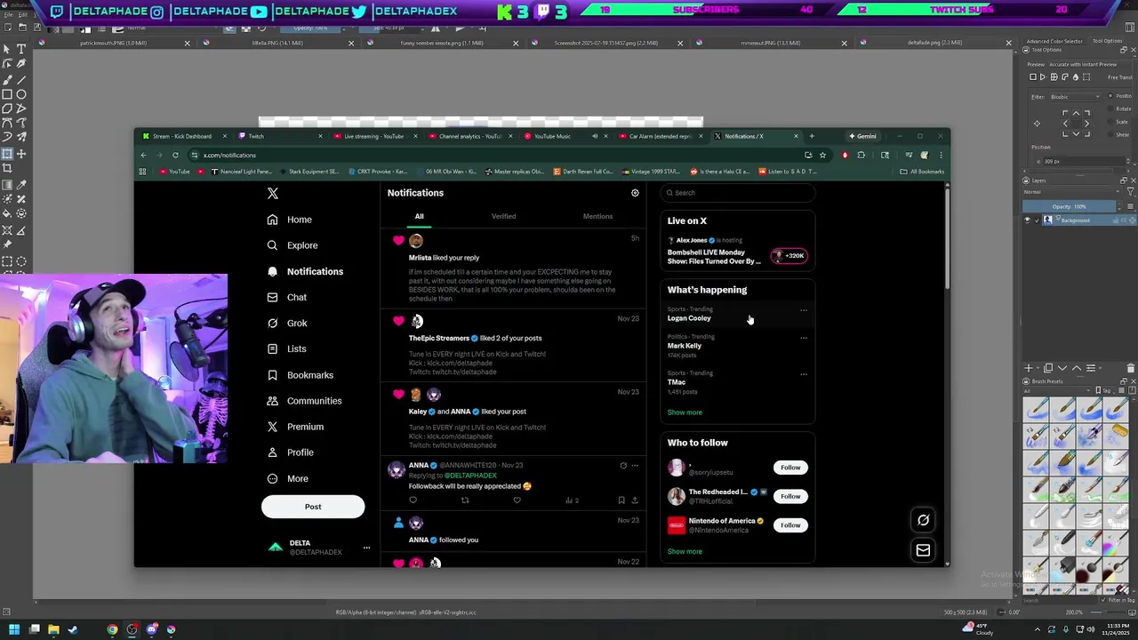The height and width of the screenshot is (640, 1138).
Task: Click the browser address bar x.com/notifications
Action: (498, 155)
